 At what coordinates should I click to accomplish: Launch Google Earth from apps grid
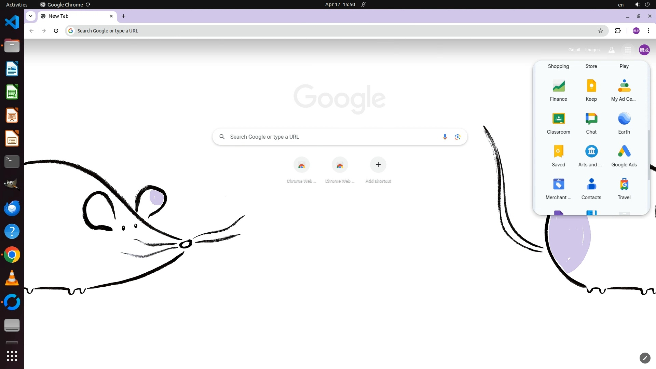[x=624, y=123]
